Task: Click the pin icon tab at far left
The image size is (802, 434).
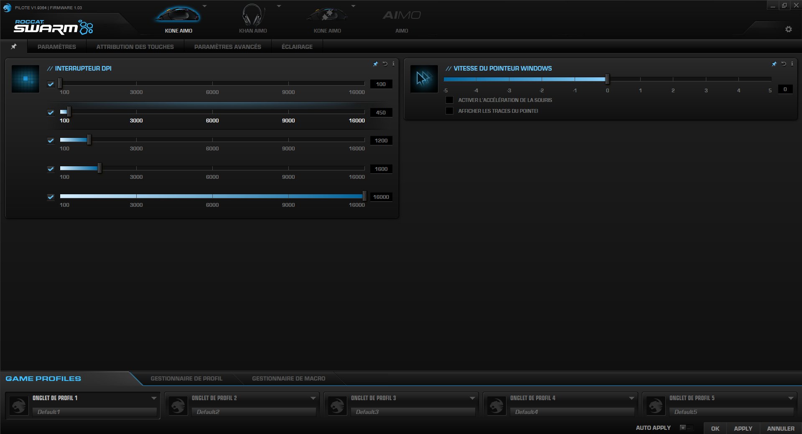Action: pos(14,46)
